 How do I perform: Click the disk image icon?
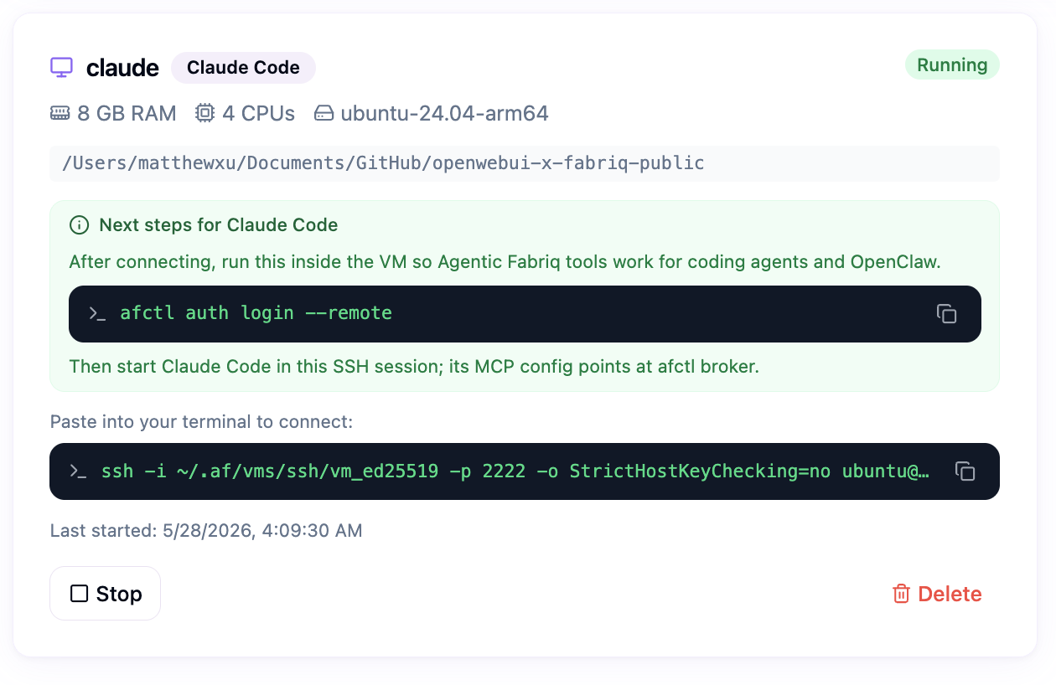point(324,113)
